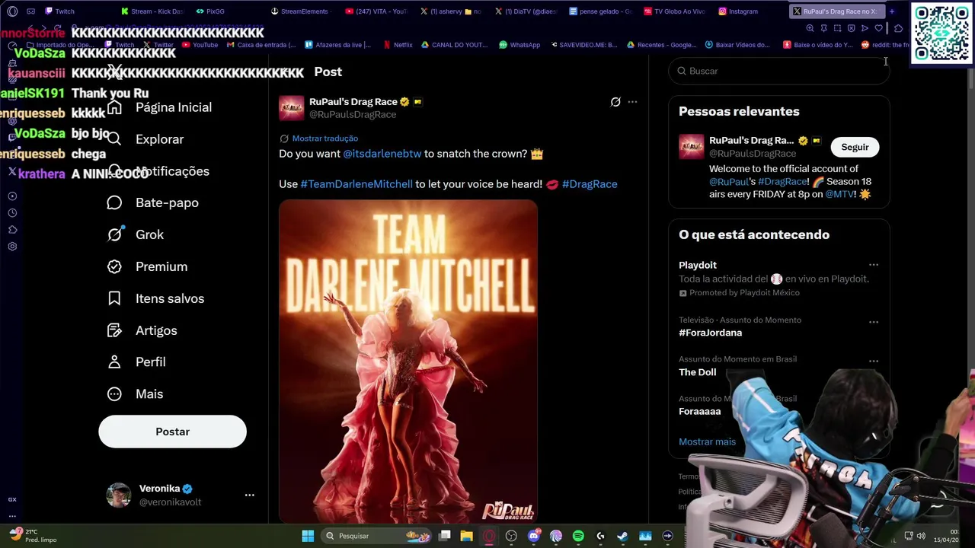This screenshot has height=548, width=975.
Task: Click the taskbar Pesquisar search box
Action: [377, 536]
